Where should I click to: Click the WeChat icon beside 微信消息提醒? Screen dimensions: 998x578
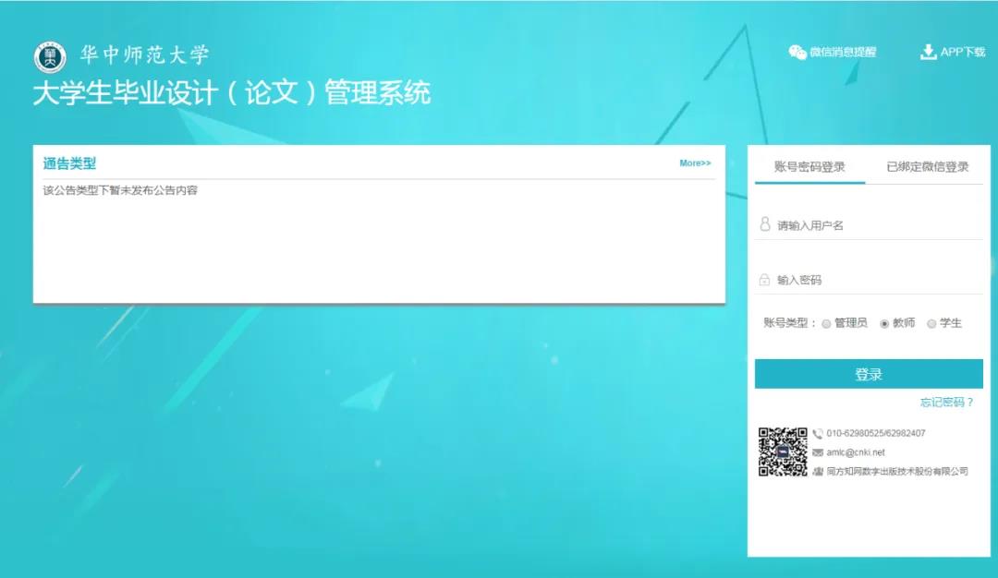(797, 52)
